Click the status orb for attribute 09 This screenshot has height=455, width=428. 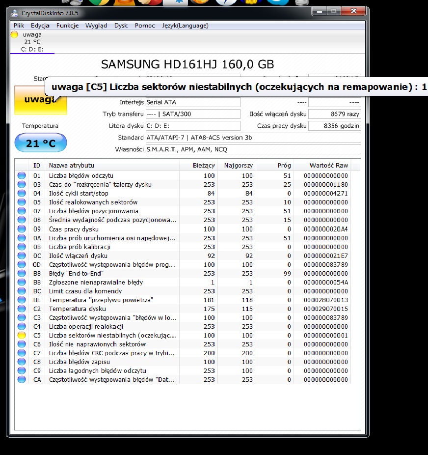pyautogui.click(x=22, y=229)
